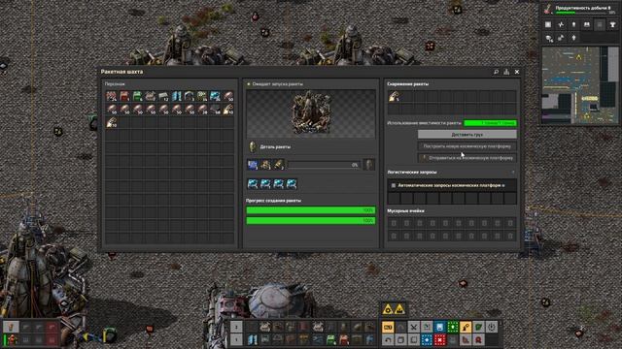622x349 pixels.
Task: Select the green item in the lower quickbar
Action: click(330, 339)
